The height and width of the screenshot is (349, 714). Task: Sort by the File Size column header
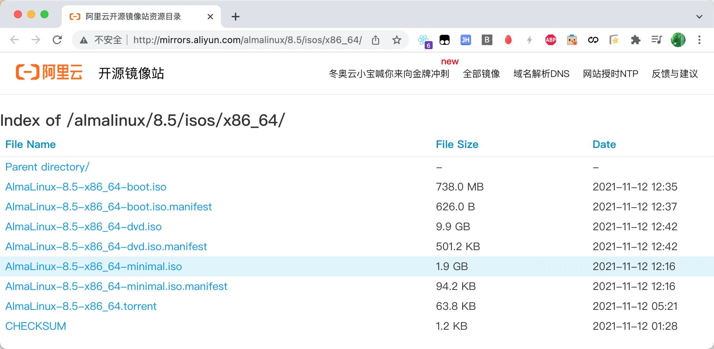(457, 144)
